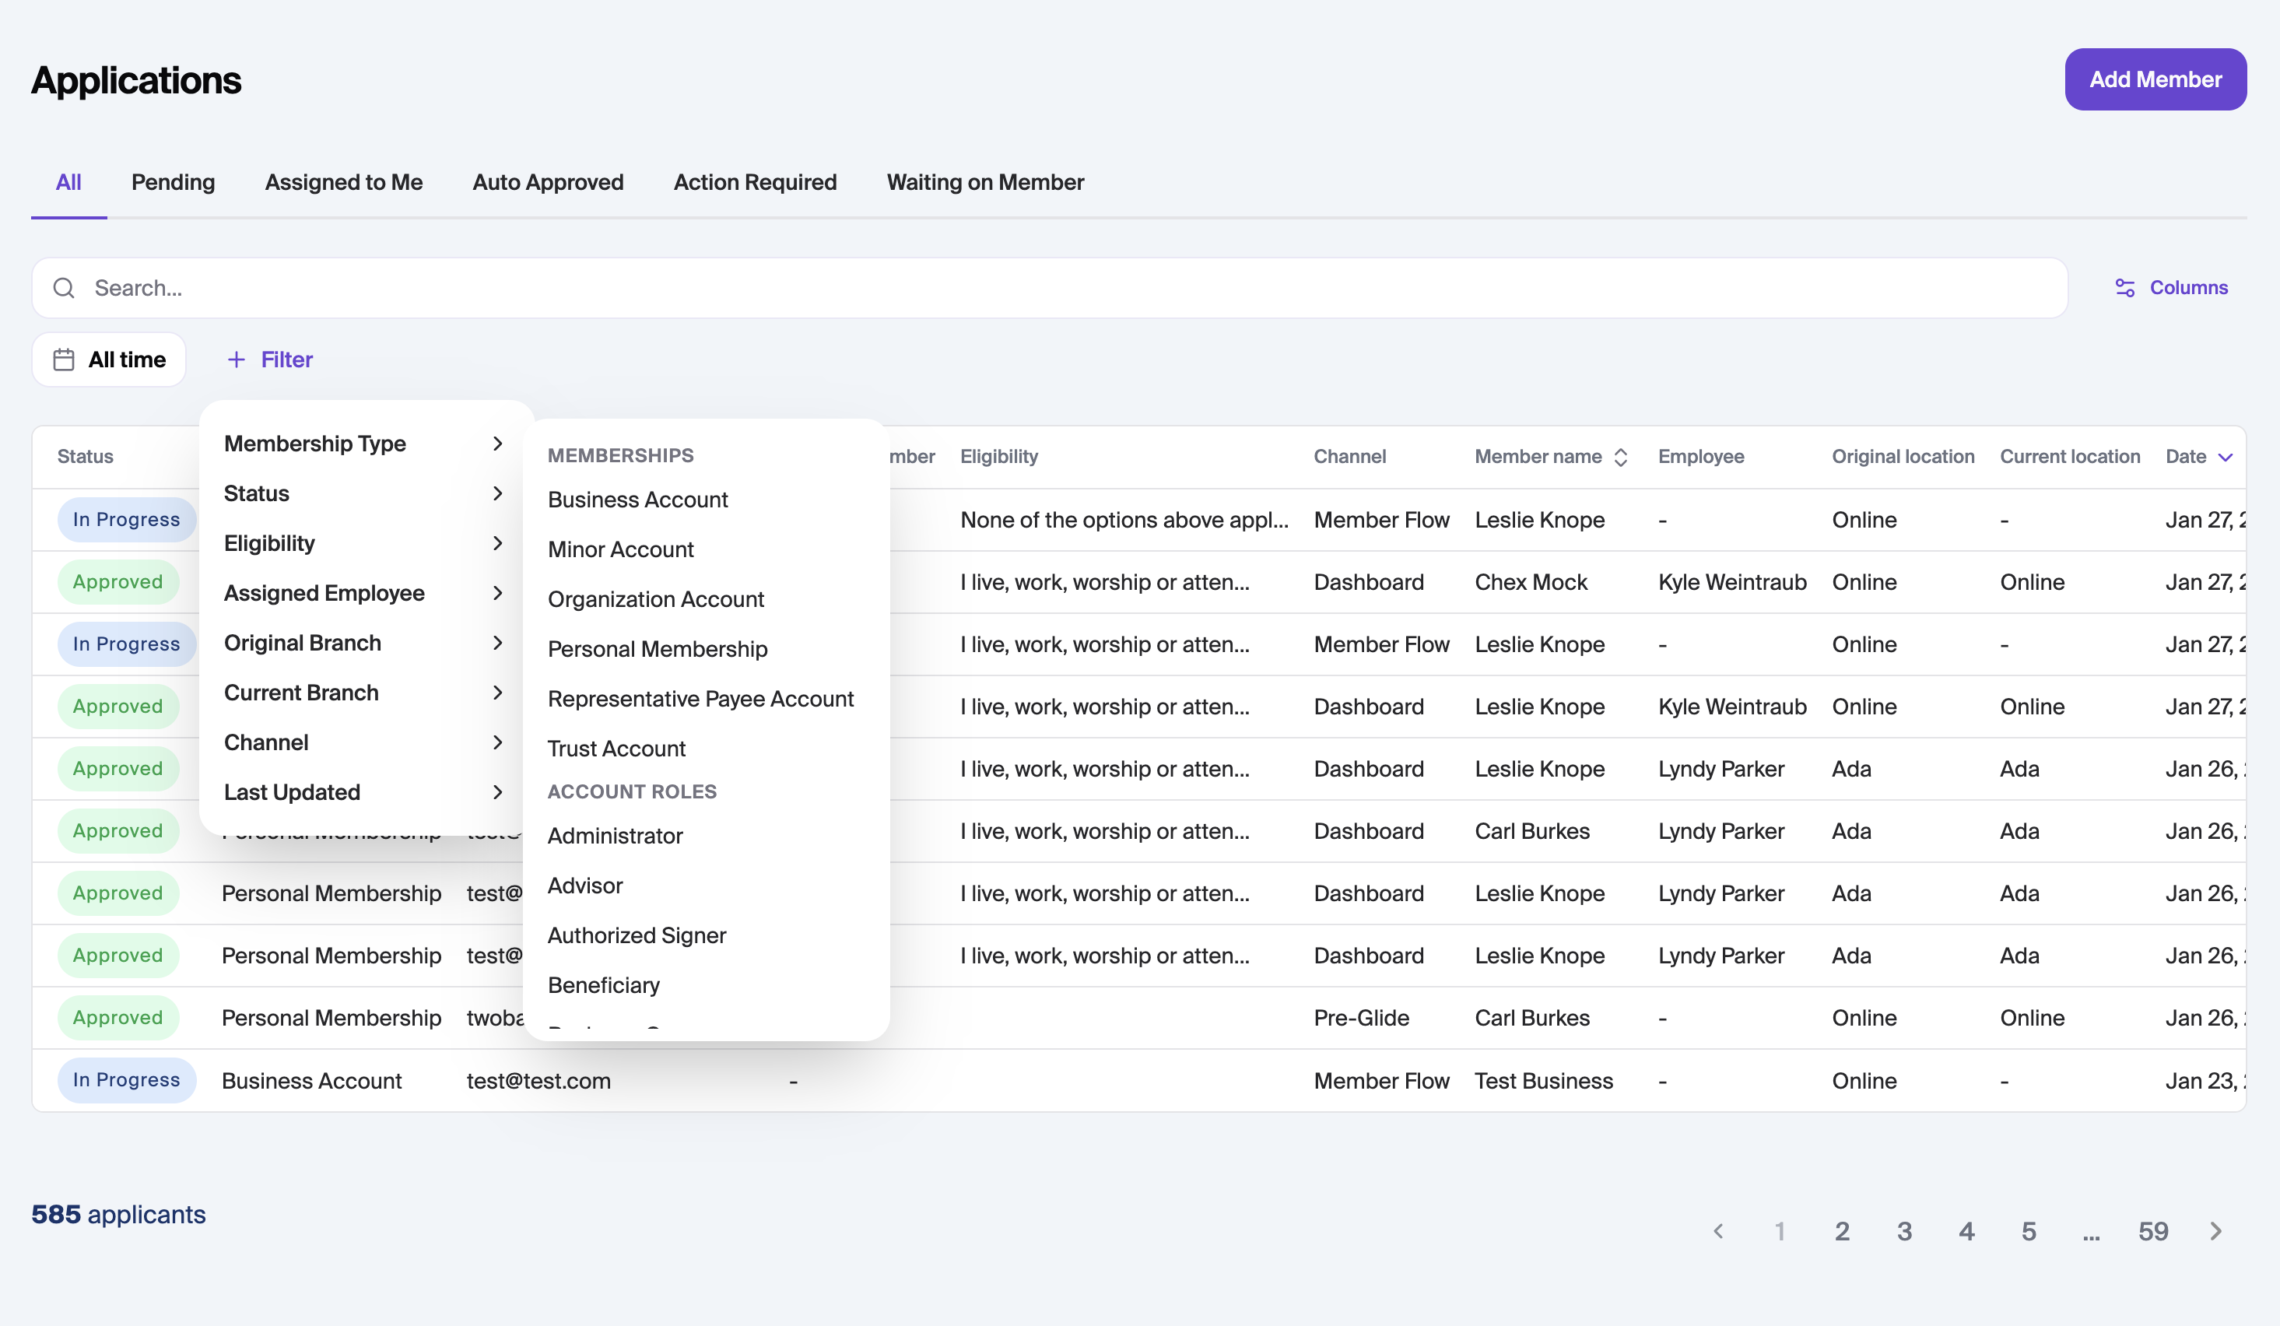Jump to page 59
The width and height of the screenshot is (2280, 1326).
click(2152, 1231)
